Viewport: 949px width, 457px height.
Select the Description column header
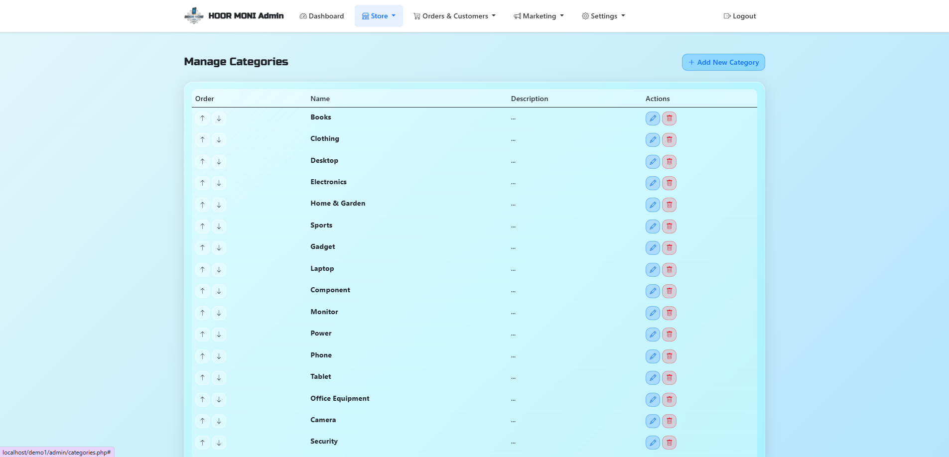(x=530, y=99)
